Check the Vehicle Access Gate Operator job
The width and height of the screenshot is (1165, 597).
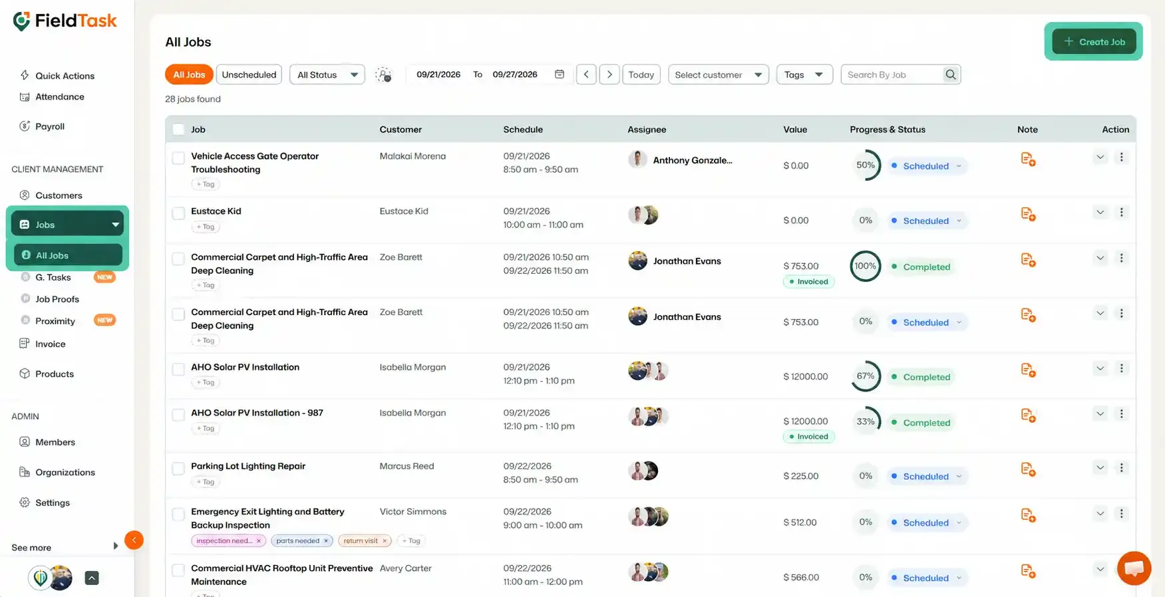(x=178, y=158)
